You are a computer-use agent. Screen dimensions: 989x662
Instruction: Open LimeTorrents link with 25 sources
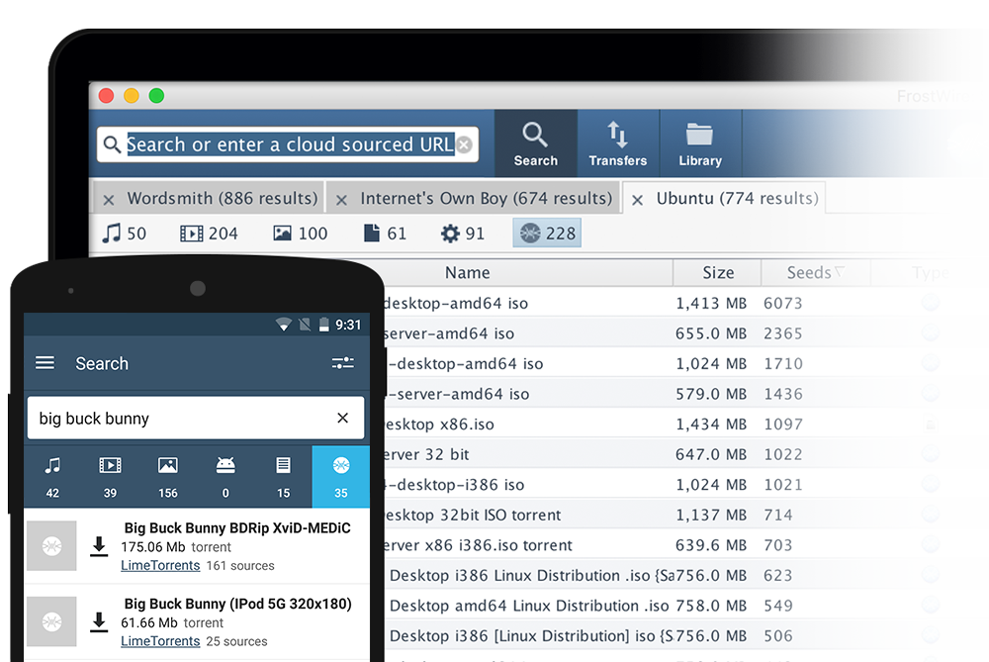160,641
